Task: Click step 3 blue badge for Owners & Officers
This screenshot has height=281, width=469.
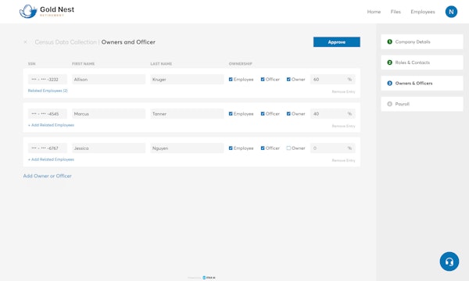Action: pos(389,84)
